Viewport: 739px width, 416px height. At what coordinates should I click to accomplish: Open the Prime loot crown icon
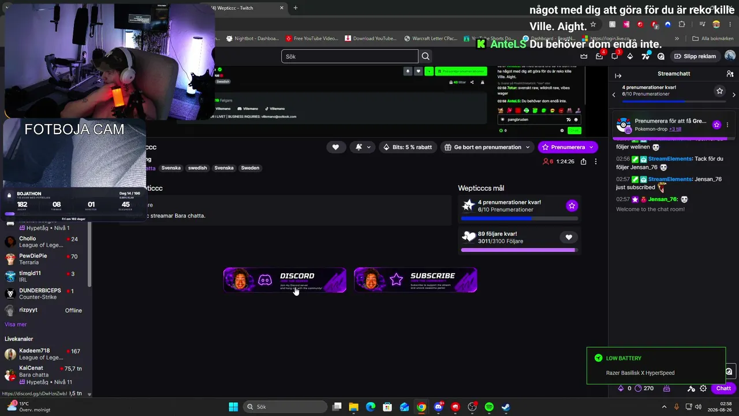point(584,56)
